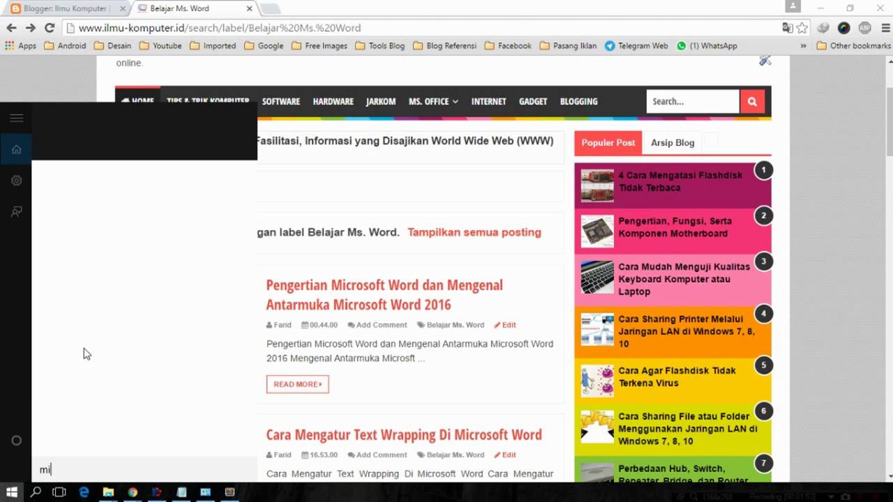Click the site Search input field

pyautogui.click(x=693, y=101)
